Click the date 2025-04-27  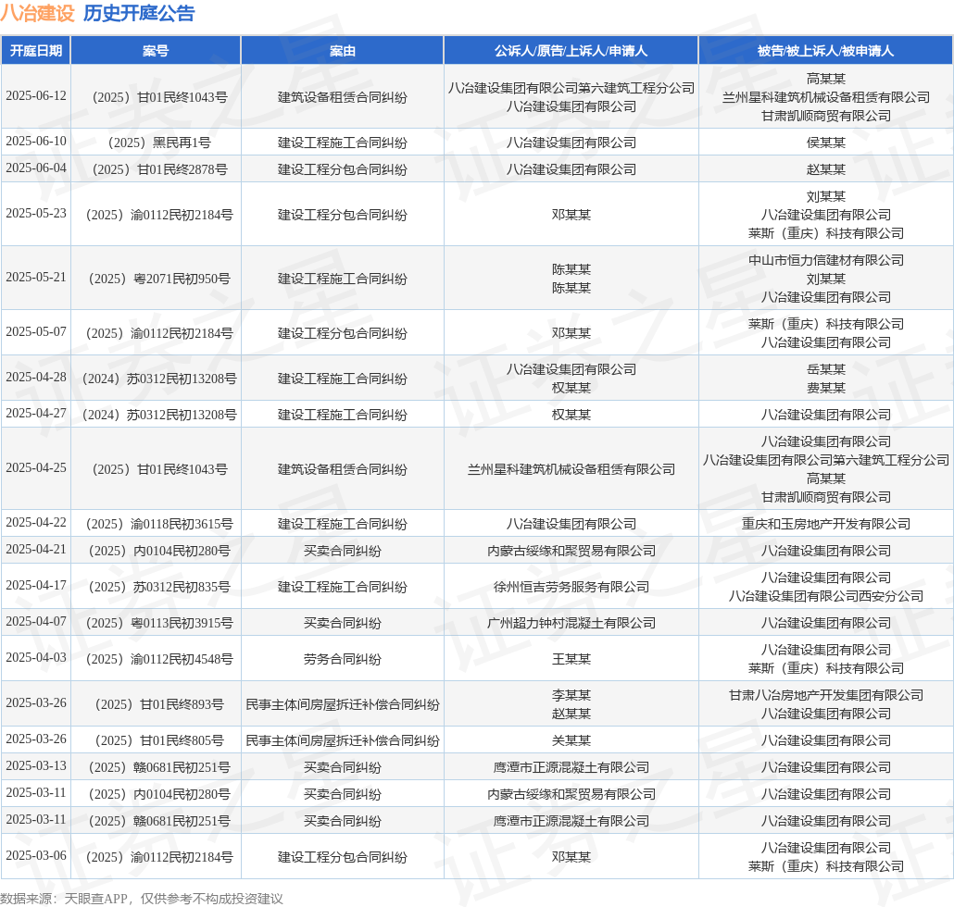point(36,414)
